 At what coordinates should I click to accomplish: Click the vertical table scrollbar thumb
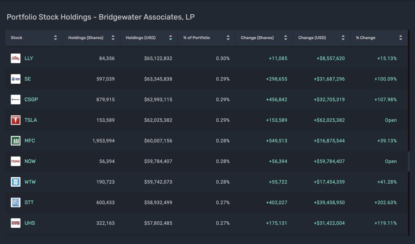tap(409, 161)
